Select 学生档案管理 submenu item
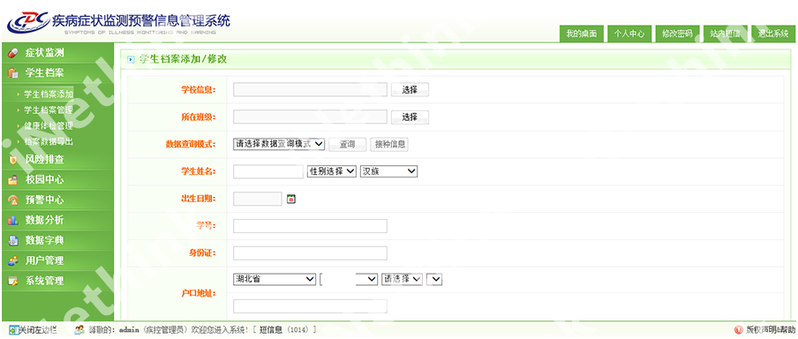Screen dimensions: 798x339 (49, 110)
